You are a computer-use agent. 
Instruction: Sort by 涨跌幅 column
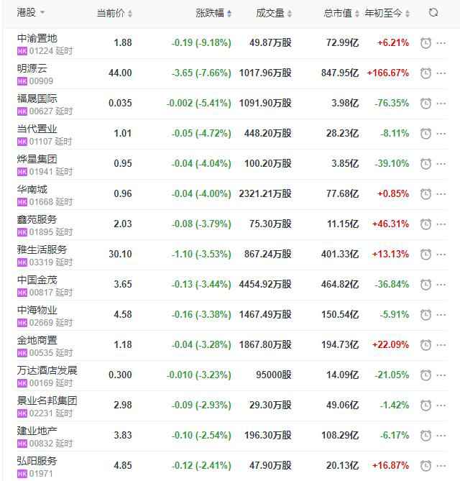(x=213, y=13)
